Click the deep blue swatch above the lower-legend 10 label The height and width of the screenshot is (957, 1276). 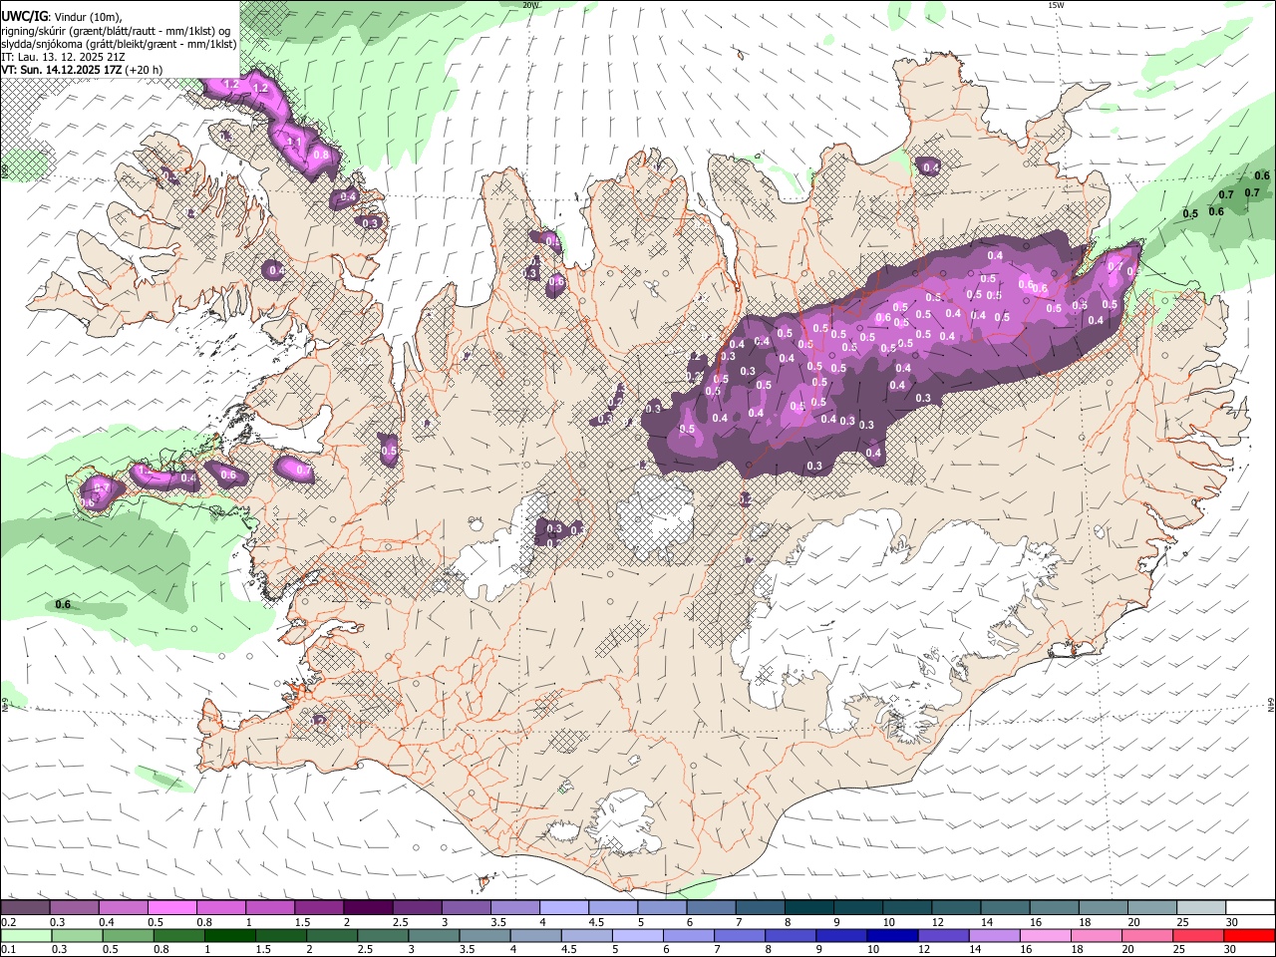click(x=890, y=935)
